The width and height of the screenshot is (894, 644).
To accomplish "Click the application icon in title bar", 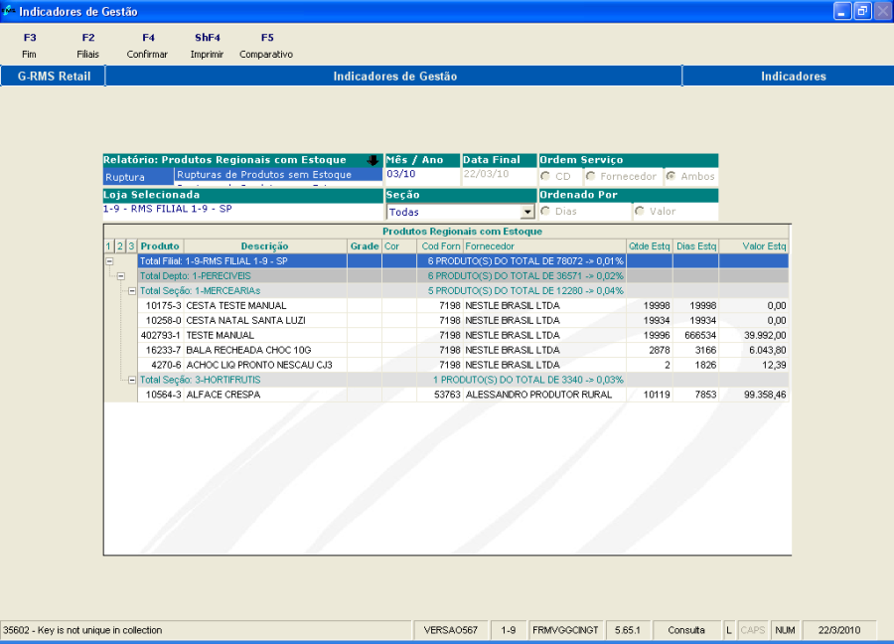I will (9, 11).
